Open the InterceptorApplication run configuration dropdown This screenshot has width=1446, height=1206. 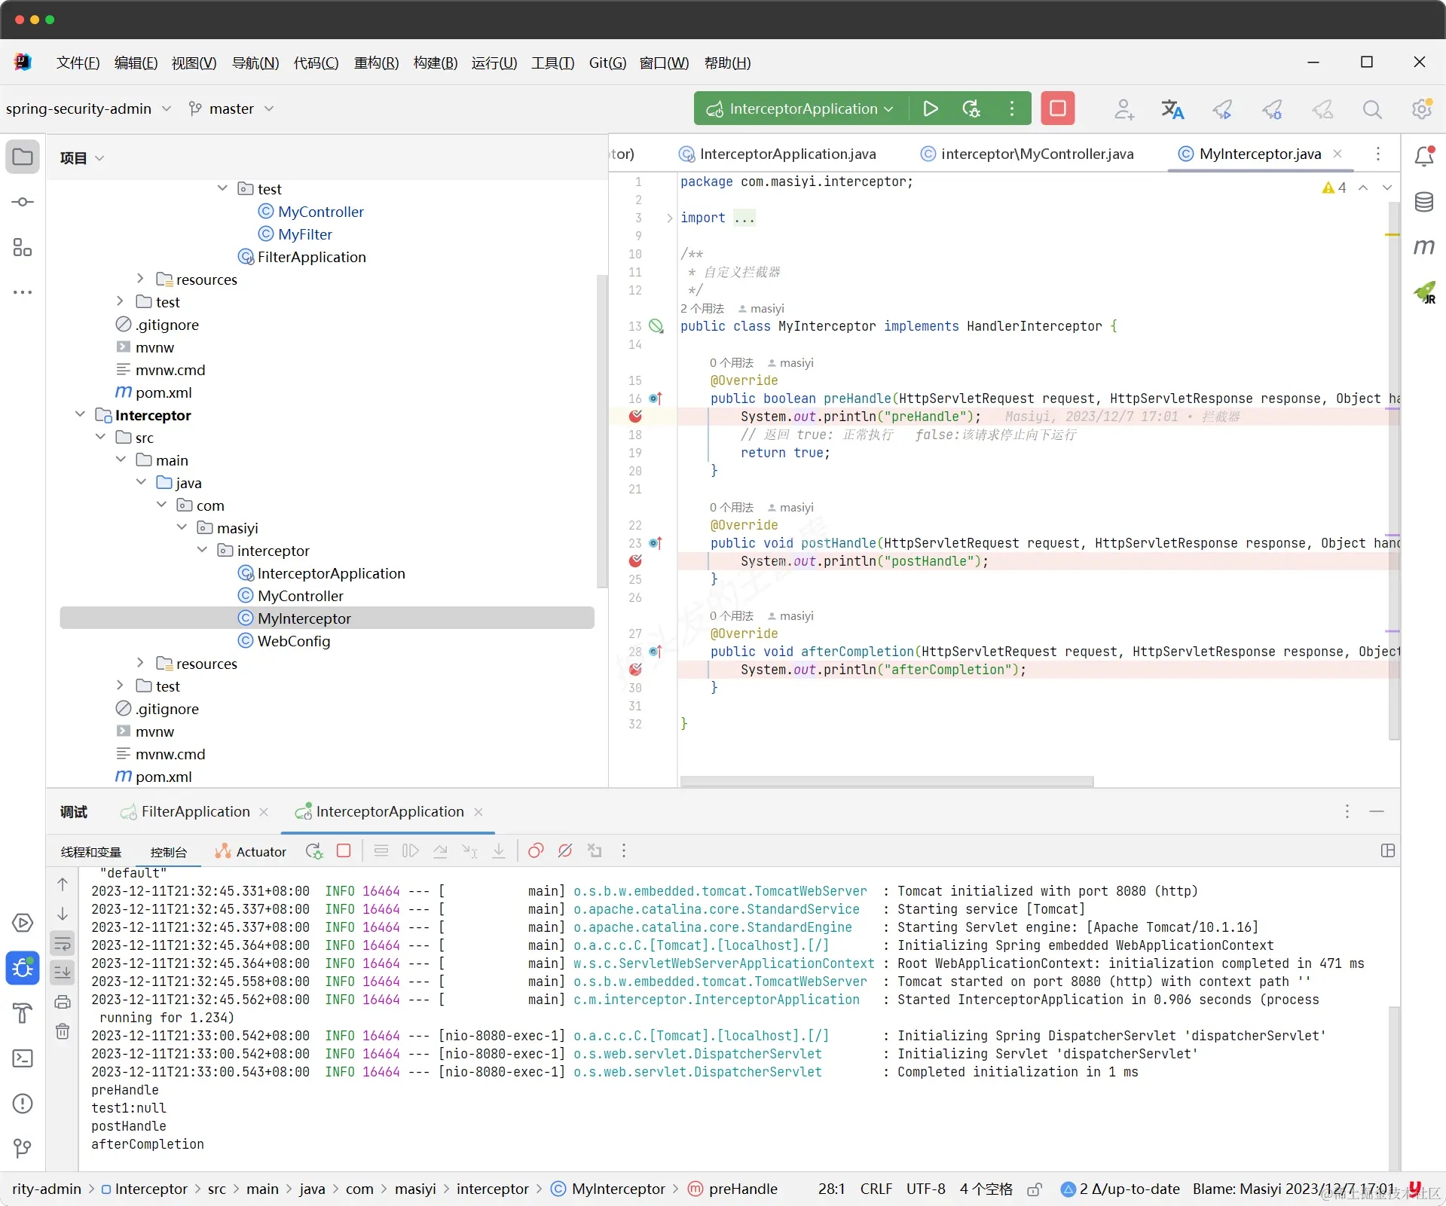pos(800,108)
